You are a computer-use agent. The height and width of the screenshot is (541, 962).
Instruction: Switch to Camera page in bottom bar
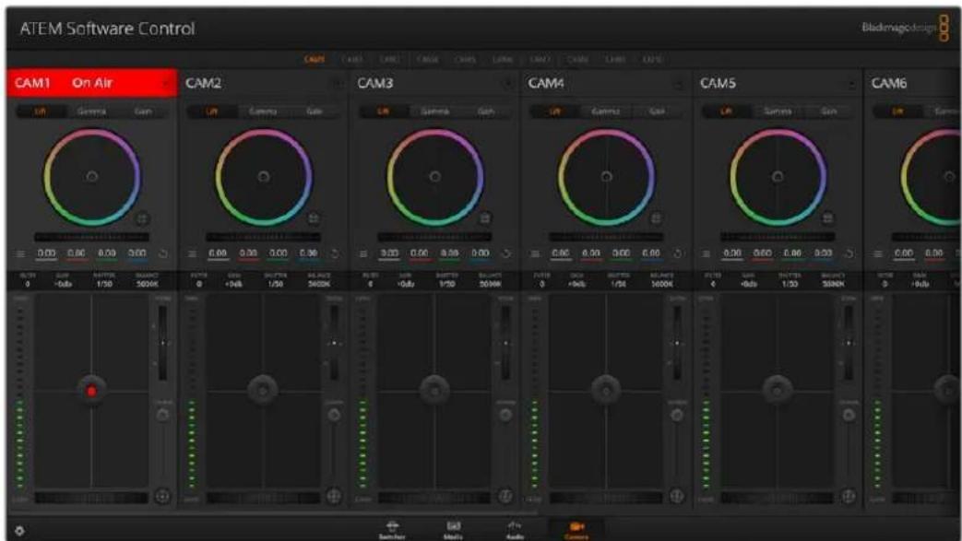click(576, 530)
